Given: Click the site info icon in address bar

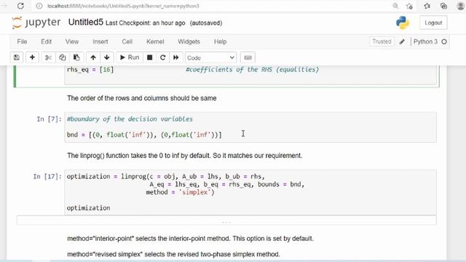Looking at the screenshot, I should click(39, 6).
